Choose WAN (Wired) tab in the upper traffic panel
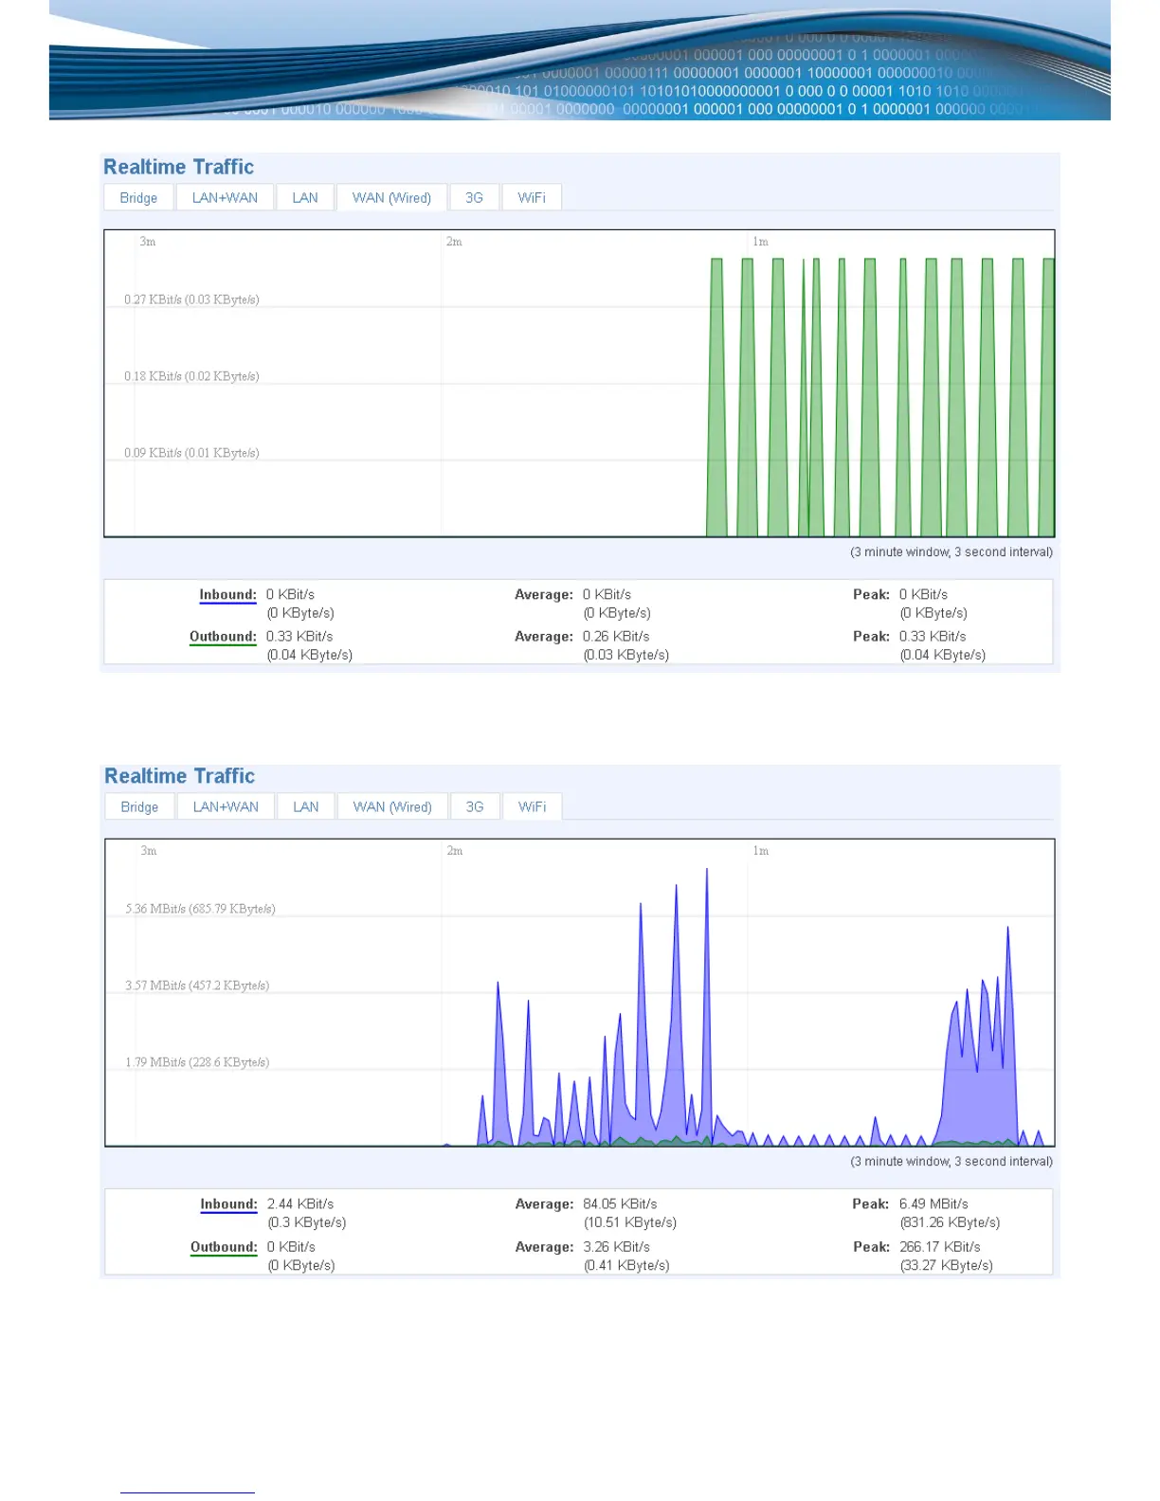This screenshot has width=1160, height=1501. tap(391, 198)
